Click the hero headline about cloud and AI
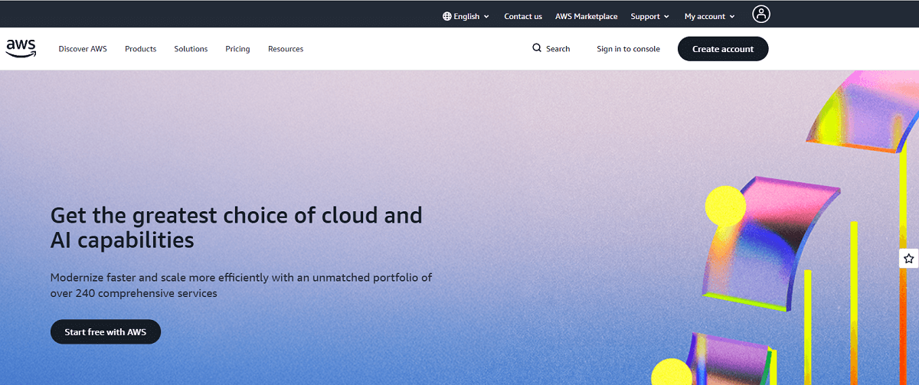Image resolution: width=919 pixels, height=385 pixels. pyautogui.click(x=237, y=227)
